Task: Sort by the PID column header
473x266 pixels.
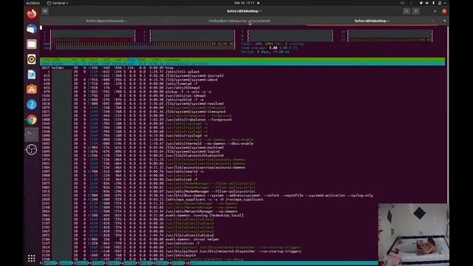Action: click(x=47, y=60)
